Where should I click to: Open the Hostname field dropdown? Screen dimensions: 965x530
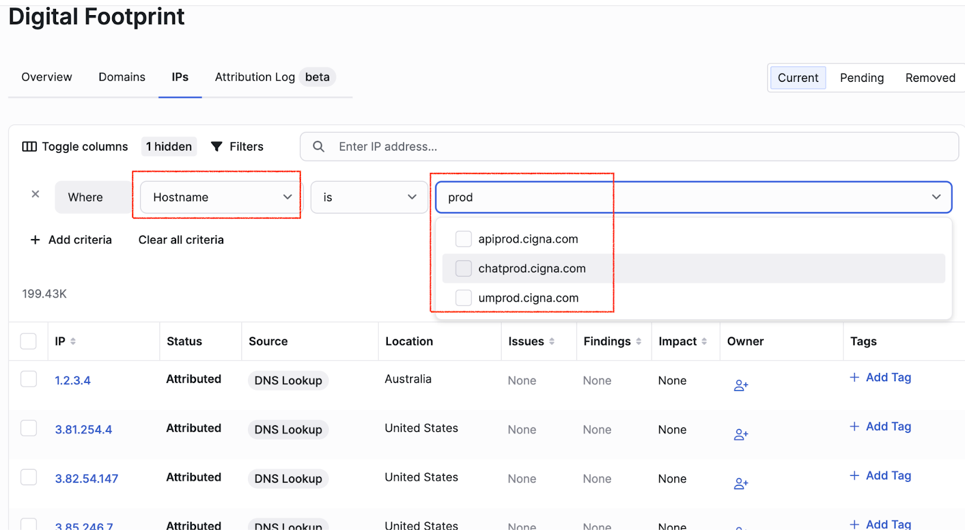(220, 197)
